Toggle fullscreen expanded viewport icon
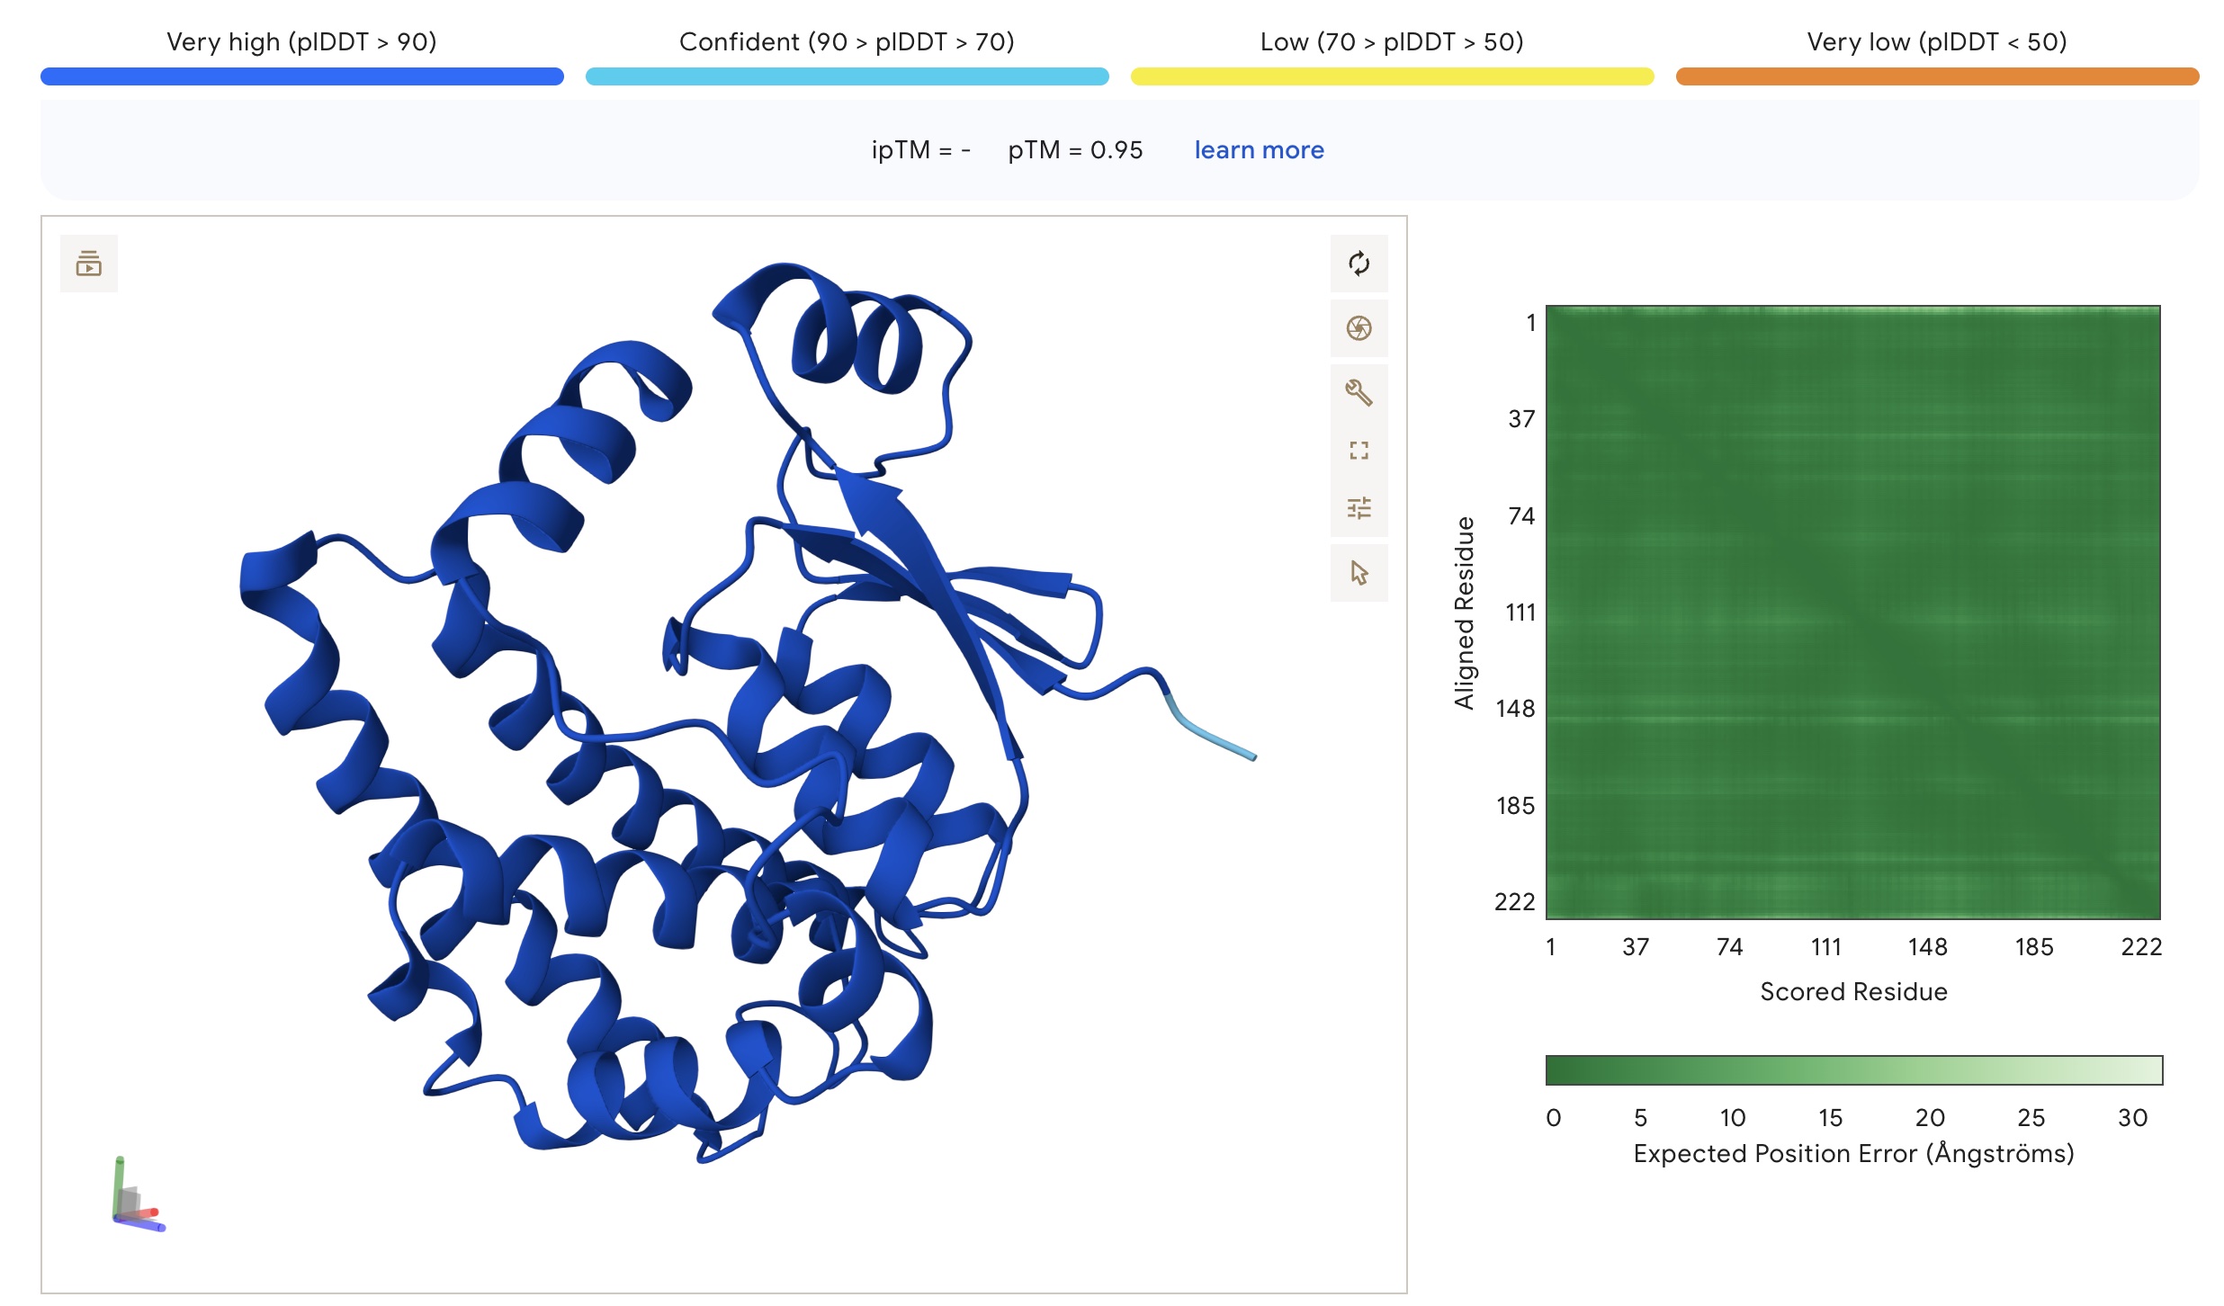Screen dimensions: 2224x1306 tap(1359, 451)
